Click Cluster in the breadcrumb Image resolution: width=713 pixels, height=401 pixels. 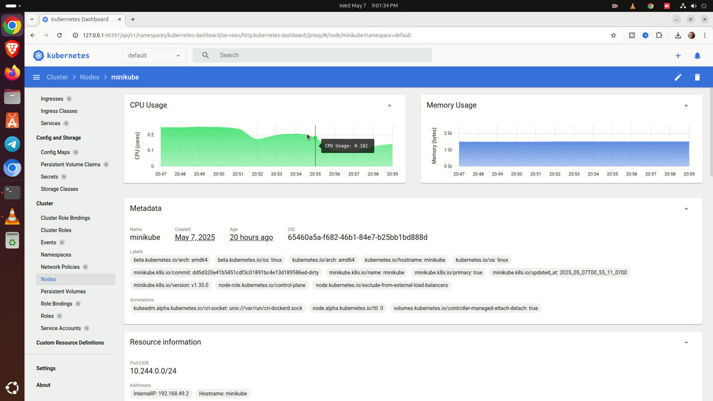tap(57, 77)
